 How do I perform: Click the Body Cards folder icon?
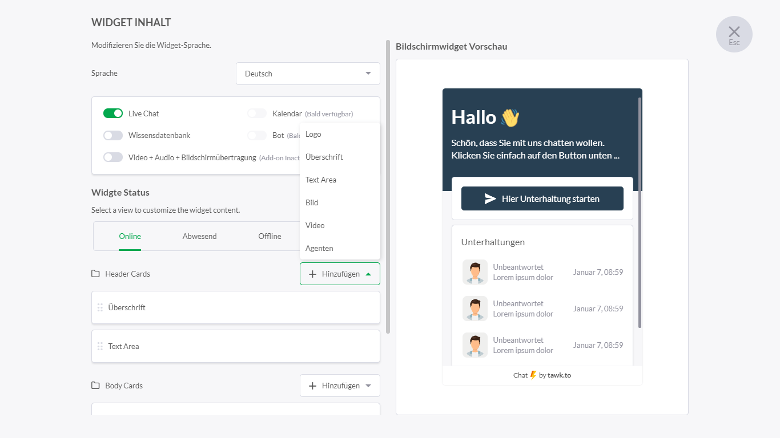(x=95, y=386)
